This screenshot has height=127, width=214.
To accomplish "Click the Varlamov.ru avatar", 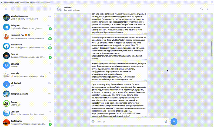I will coord(6,46).
